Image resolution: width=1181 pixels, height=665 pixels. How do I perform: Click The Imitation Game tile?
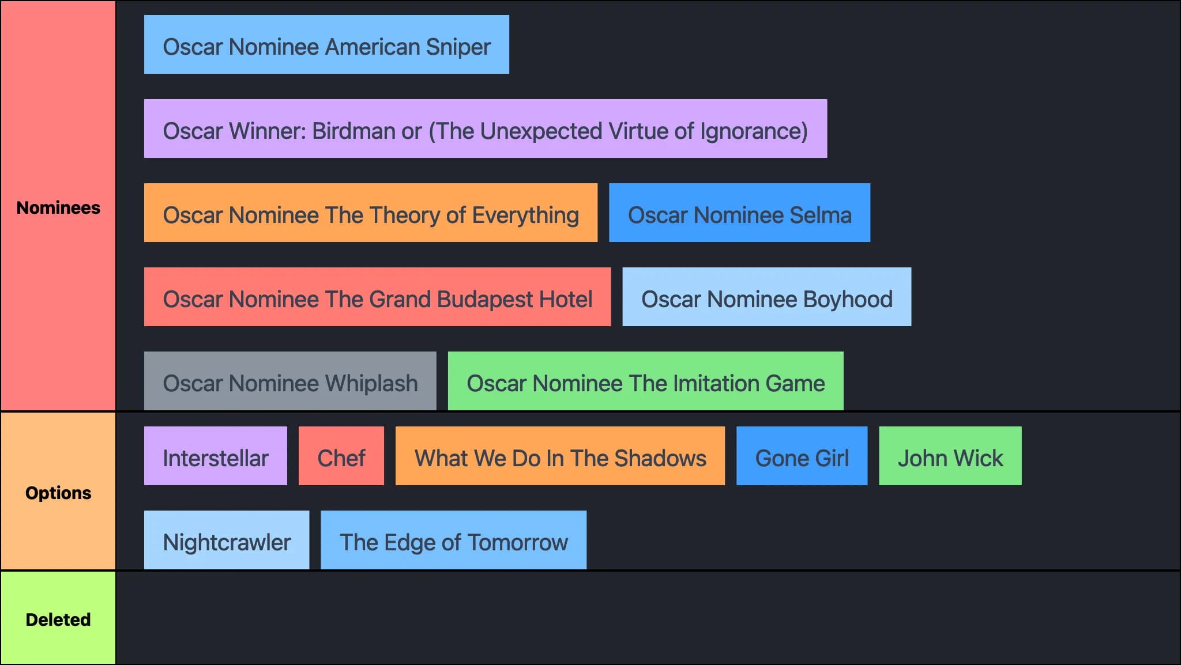point(645,381)
